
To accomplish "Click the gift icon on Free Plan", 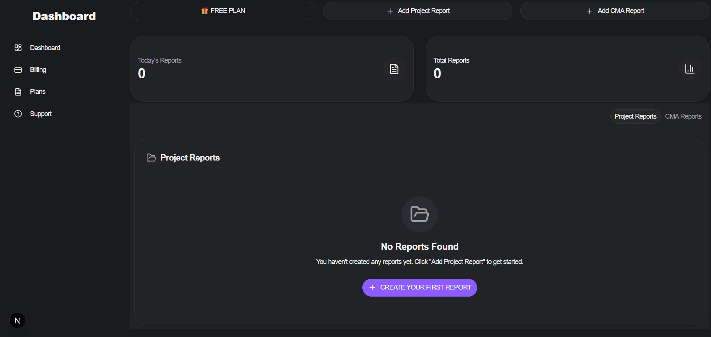I will 205,11.
